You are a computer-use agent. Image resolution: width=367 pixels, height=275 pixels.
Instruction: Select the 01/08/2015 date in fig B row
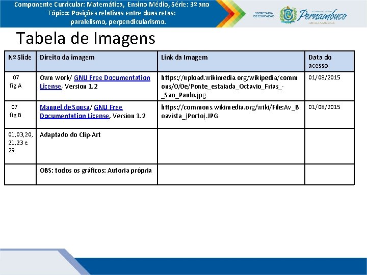pyautogui.click(x=324, y=107)
